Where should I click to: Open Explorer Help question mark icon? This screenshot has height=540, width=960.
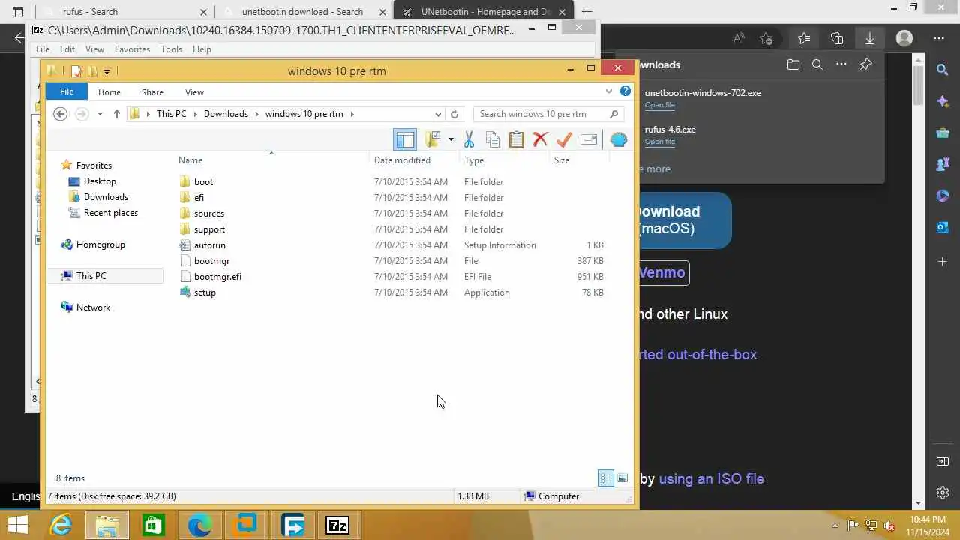625,91
